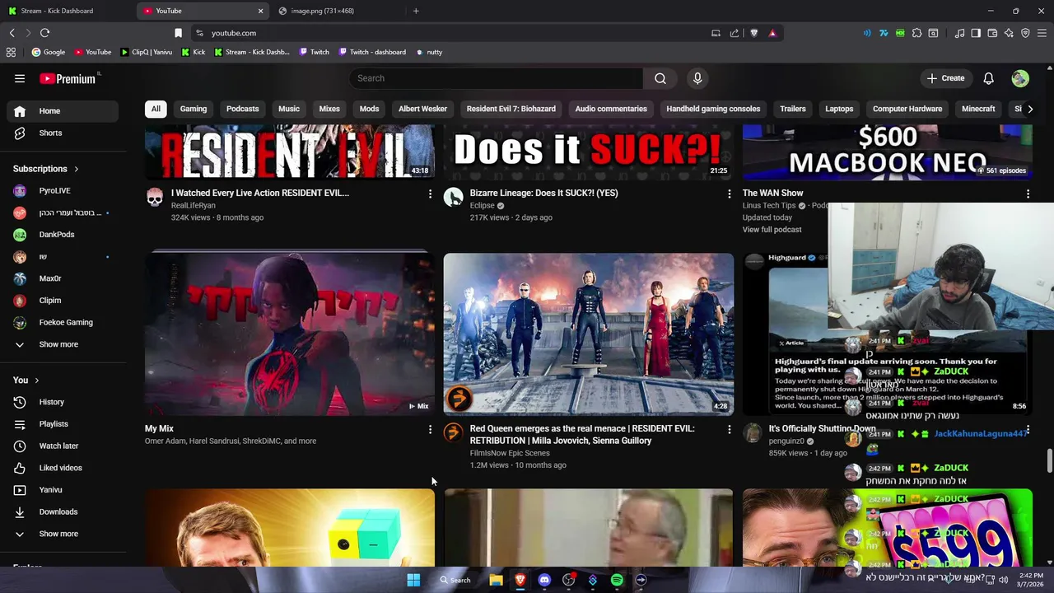The width and height of the screenshot is (1054, 593).
Task: Open the browser extensions puzzle icon
Action: coord(916,33)
